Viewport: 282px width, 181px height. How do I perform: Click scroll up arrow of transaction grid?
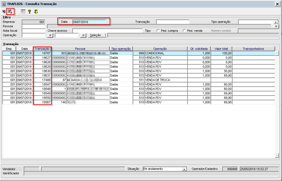277,53
